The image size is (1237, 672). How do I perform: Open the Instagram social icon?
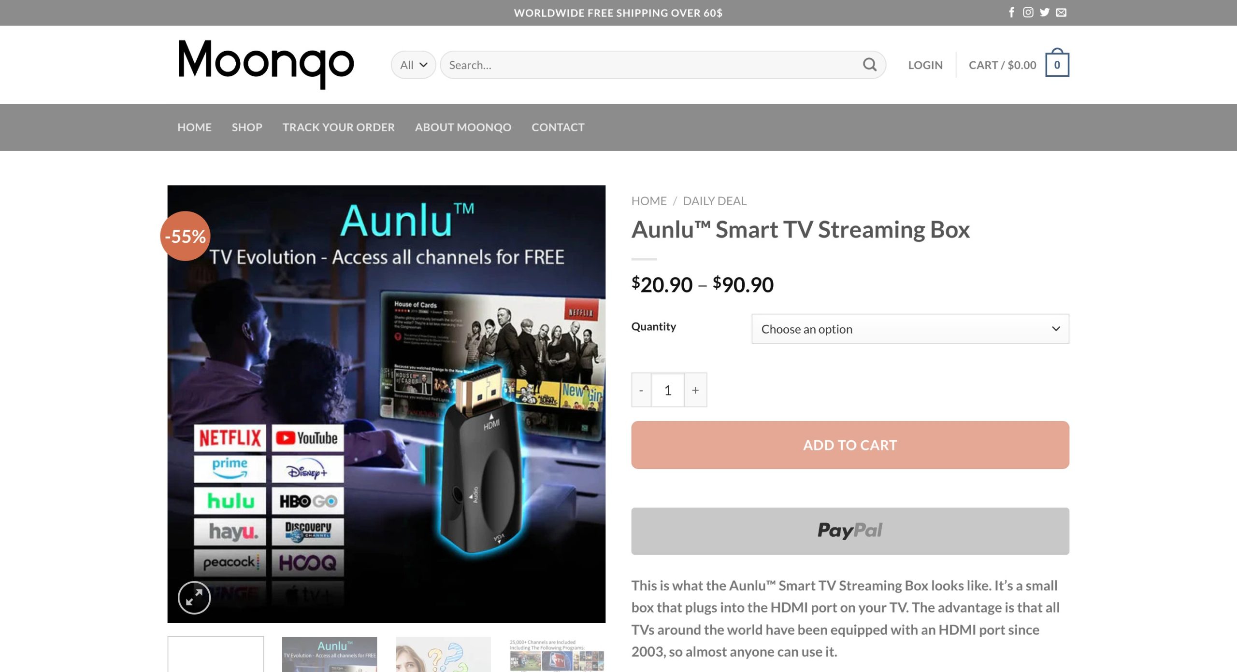[1028, 13]
